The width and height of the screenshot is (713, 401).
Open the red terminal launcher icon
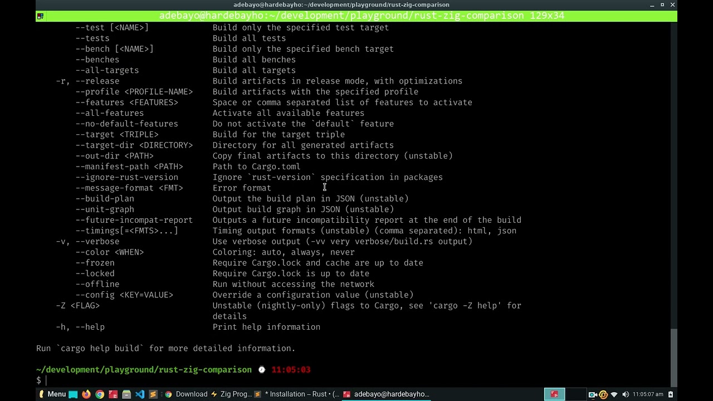113,394
